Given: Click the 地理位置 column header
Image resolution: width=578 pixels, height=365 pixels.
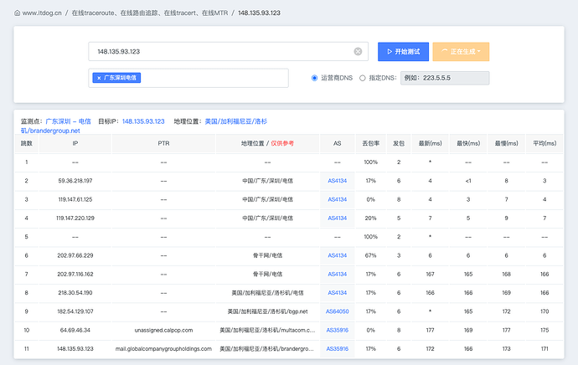Looking at the screenshot, I should 267,143.
